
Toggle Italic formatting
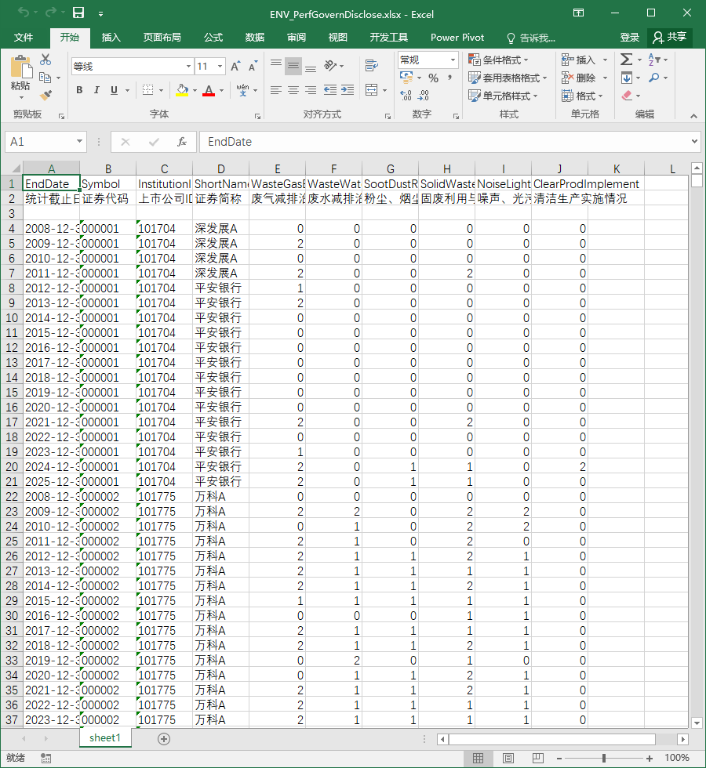point(96,90)
